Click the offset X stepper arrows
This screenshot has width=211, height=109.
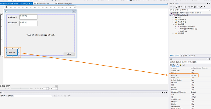pyautogui.click(x=47, y=89)
